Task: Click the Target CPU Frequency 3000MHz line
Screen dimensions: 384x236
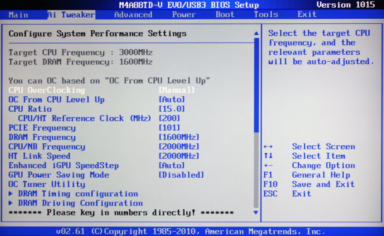Action: coord(81,53)
